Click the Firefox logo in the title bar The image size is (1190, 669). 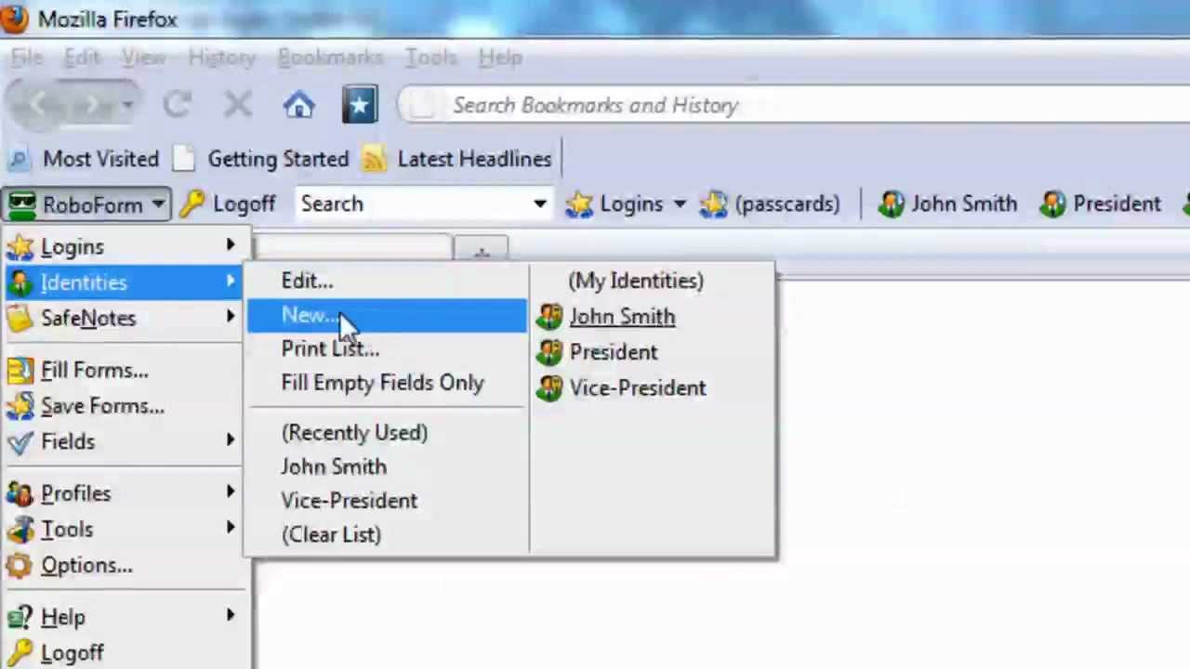13,18
